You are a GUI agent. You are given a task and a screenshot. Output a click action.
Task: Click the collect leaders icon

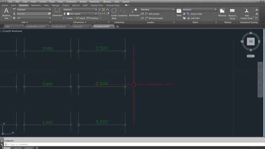coord(142,18)
